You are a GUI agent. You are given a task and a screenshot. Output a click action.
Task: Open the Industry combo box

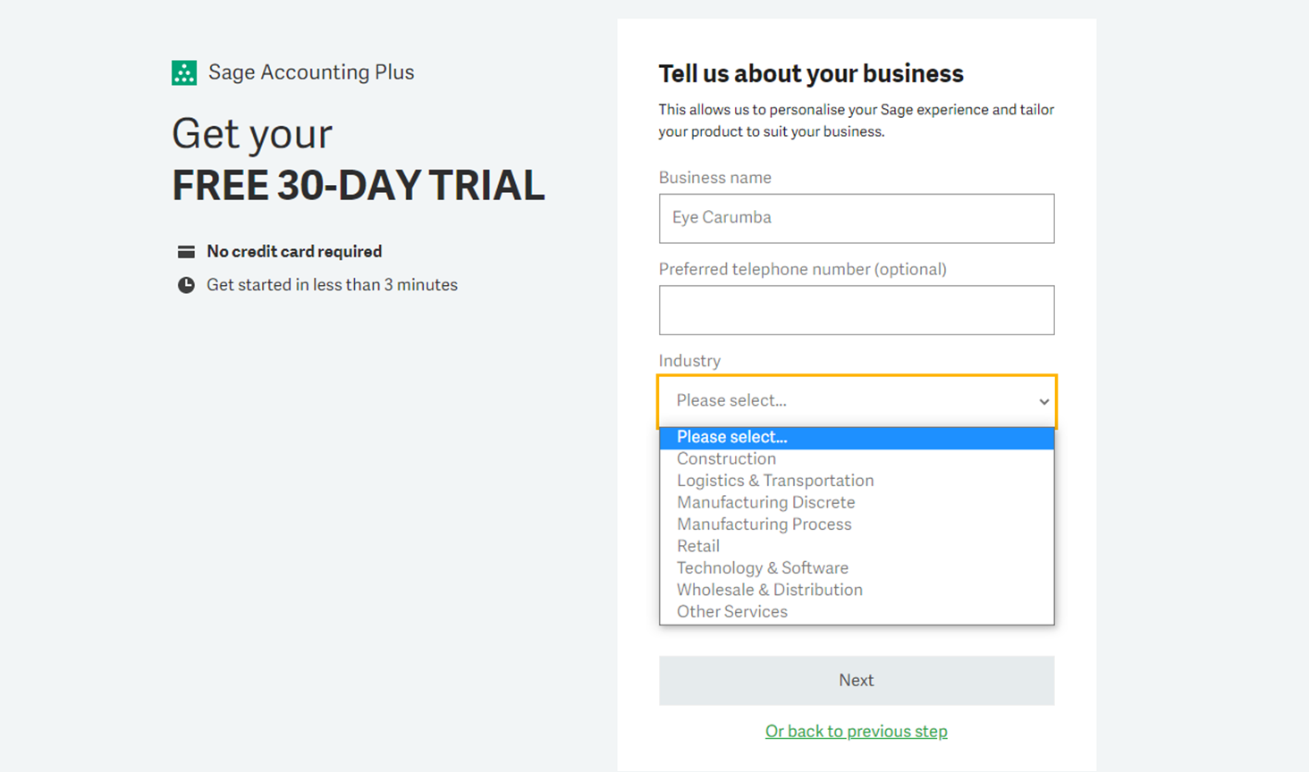856,401
